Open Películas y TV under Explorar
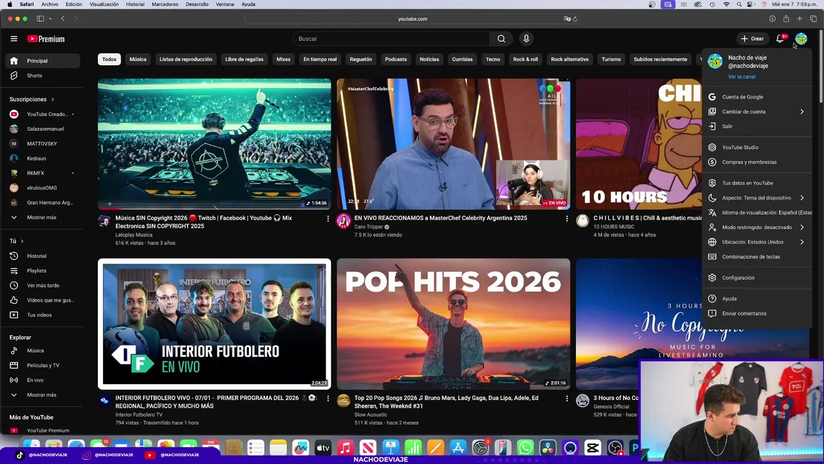 pos(42,365)
